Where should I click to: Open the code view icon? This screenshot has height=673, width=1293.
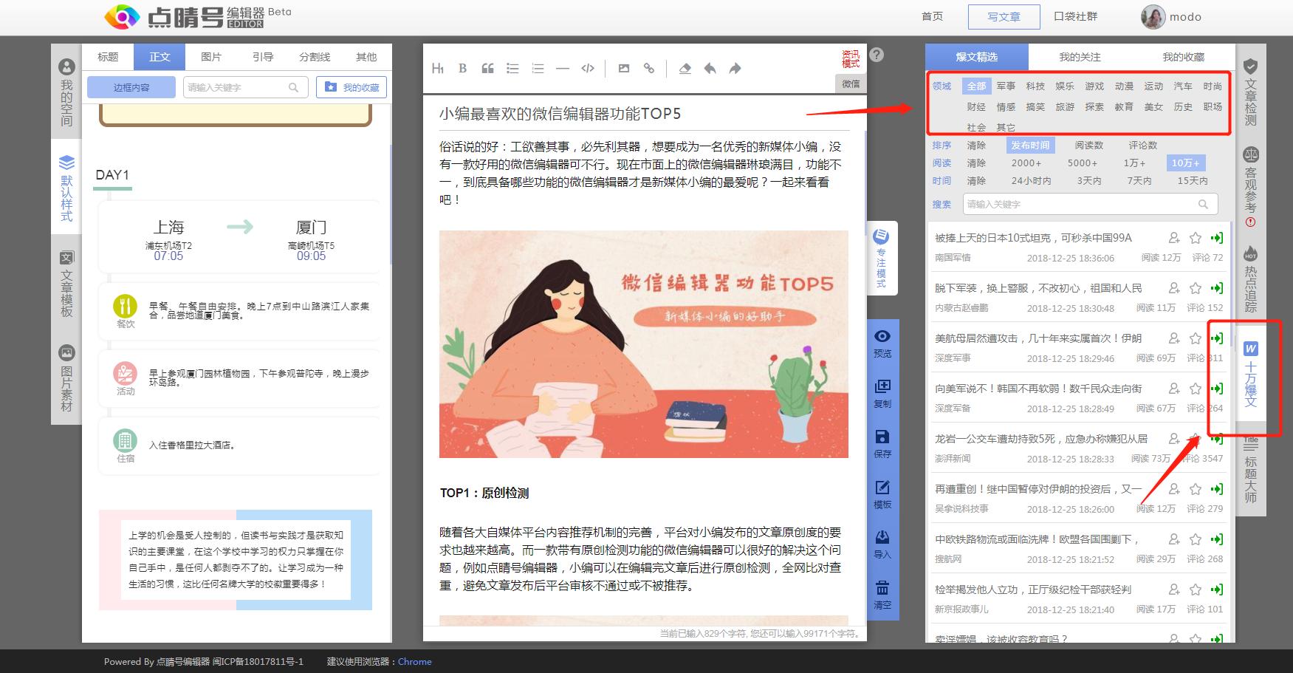(588, 69)
